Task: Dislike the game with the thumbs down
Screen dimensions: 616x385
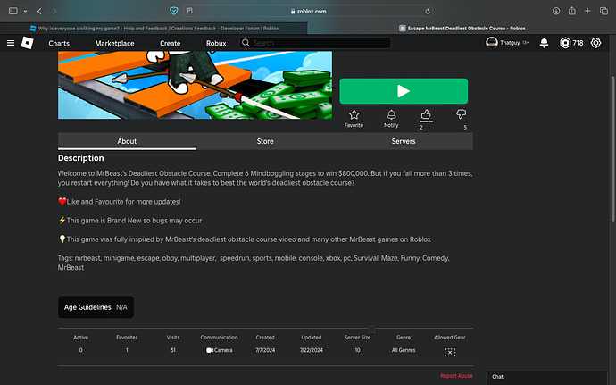Action: pos(462,114)
